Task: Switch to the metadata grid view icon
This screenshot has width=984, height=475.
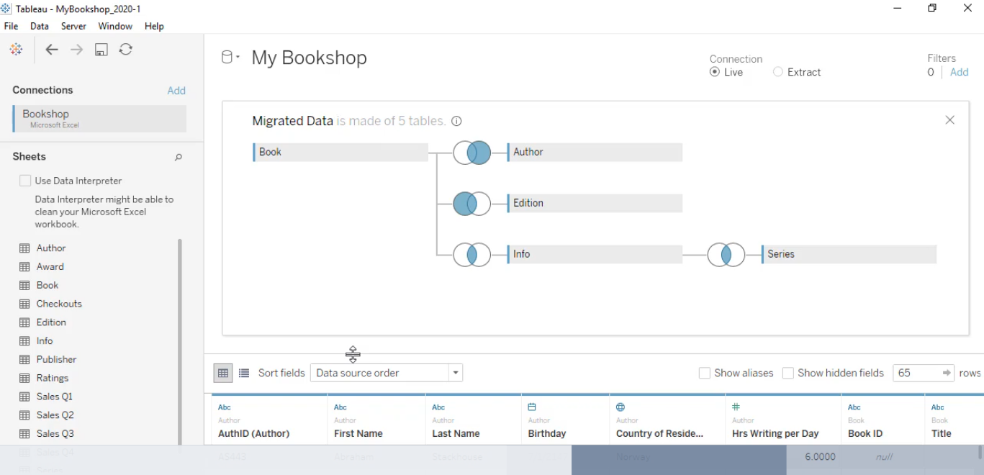Action: (x=243, y=373)
